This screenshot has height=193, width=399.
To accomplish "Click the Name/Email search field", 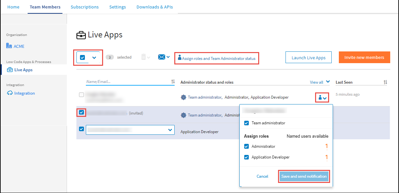I will [x=127, y=82].
